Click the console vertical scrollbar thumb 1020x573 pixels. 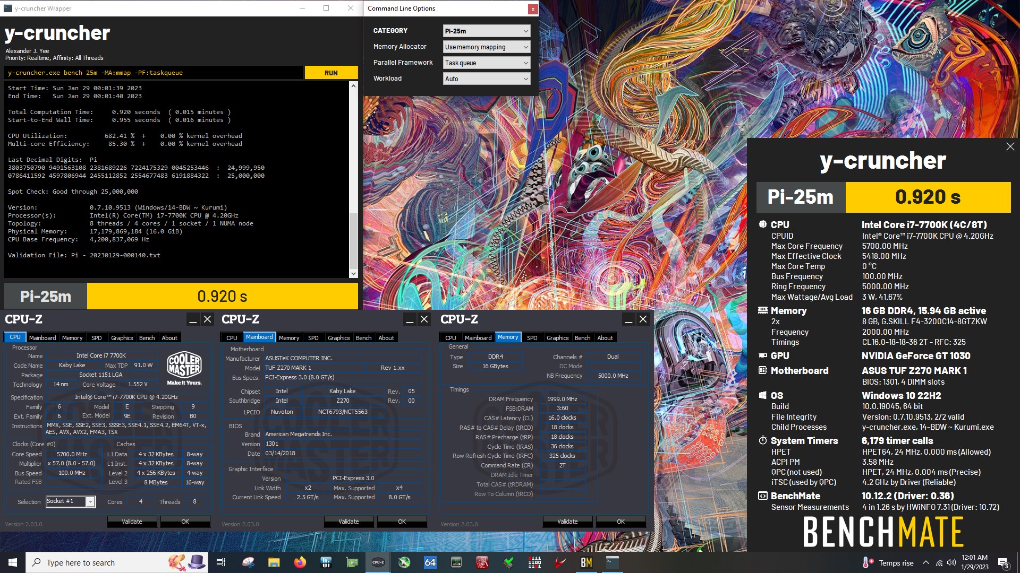click(353, 240)
